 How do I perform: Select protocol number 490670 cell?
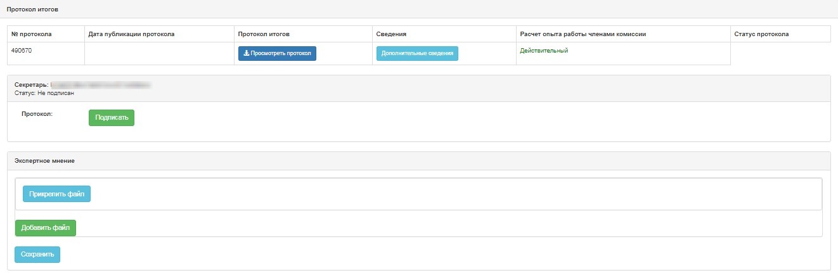click(x=22, y=51)
